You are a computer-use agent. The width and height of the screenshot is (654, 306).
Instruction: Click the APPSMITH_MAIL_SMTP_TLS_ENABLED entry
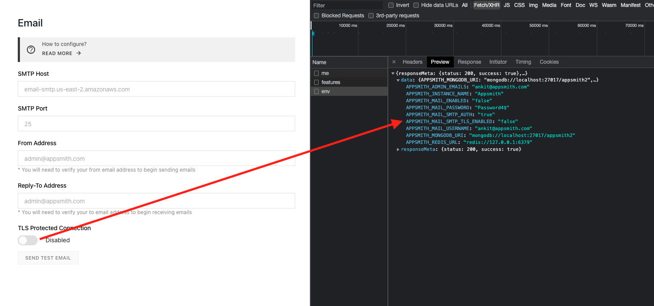(462, 122)
